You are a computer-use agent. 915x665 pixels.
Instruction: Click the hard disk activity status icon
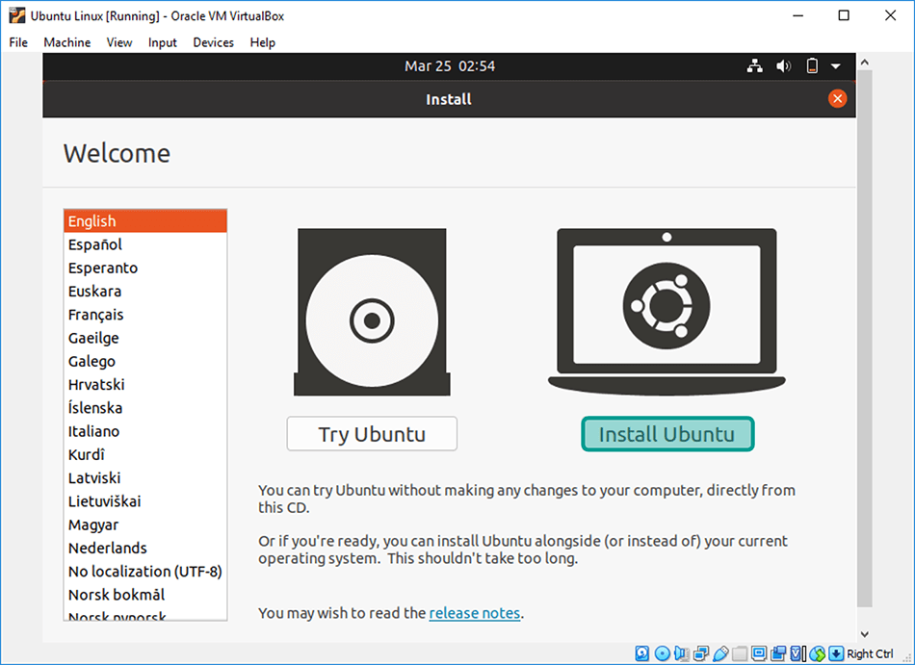pos(641,653)
